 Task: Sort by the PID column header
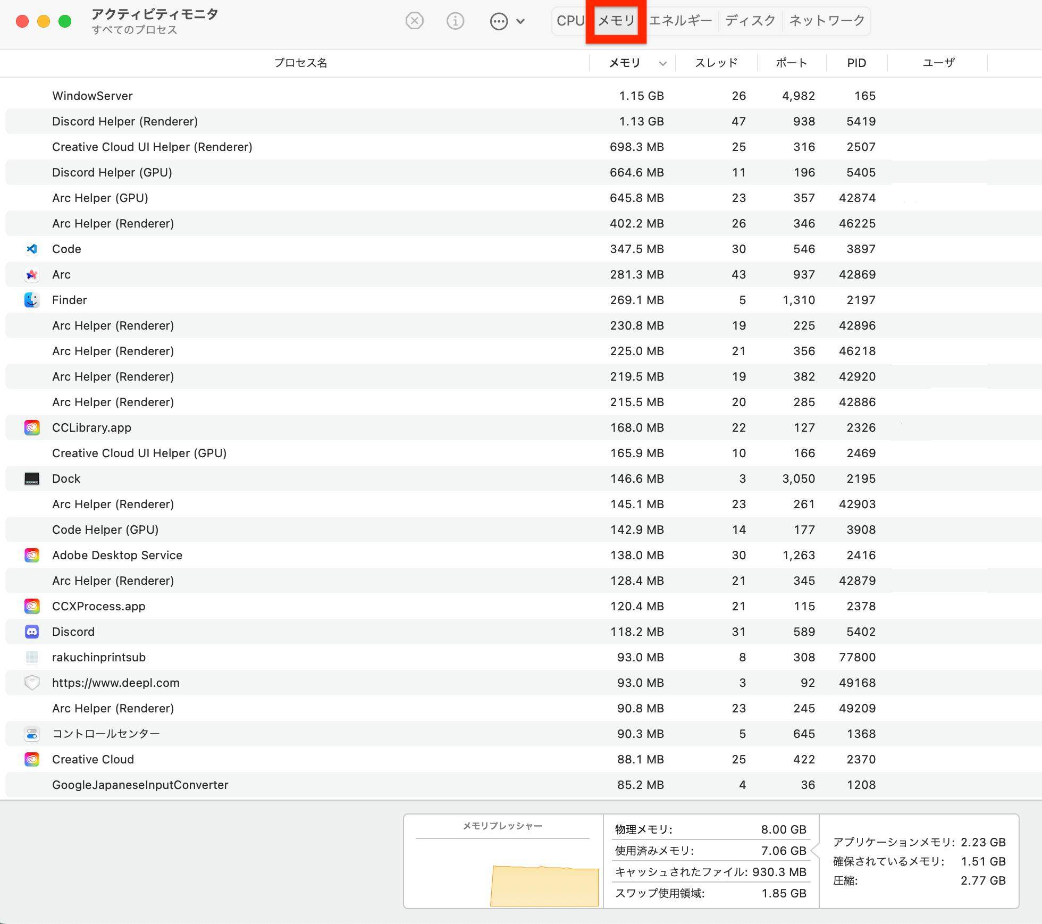click(856, 63)
